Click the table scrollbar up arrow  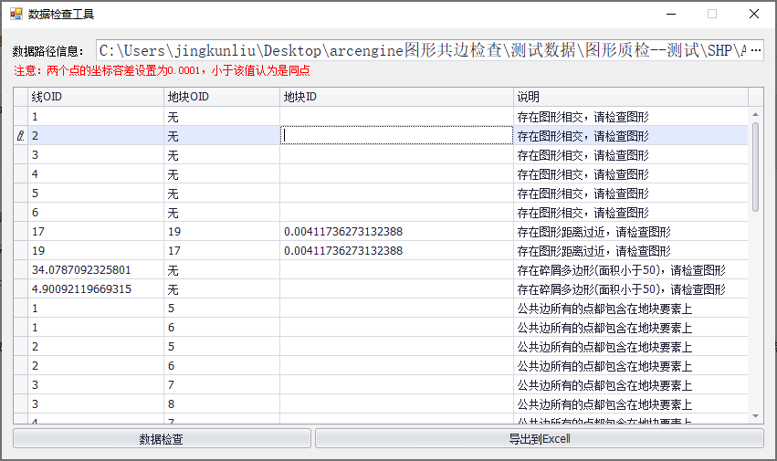[755, 114]
